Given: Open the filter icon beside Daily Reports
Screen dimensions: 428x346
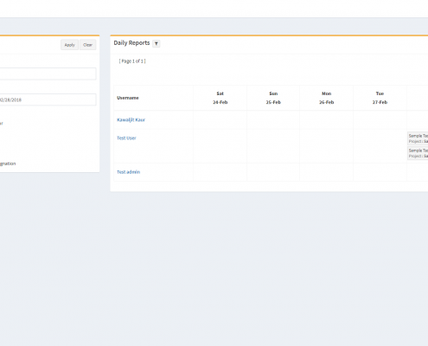Looking at the screenshot, I should (x=157, y=43).
